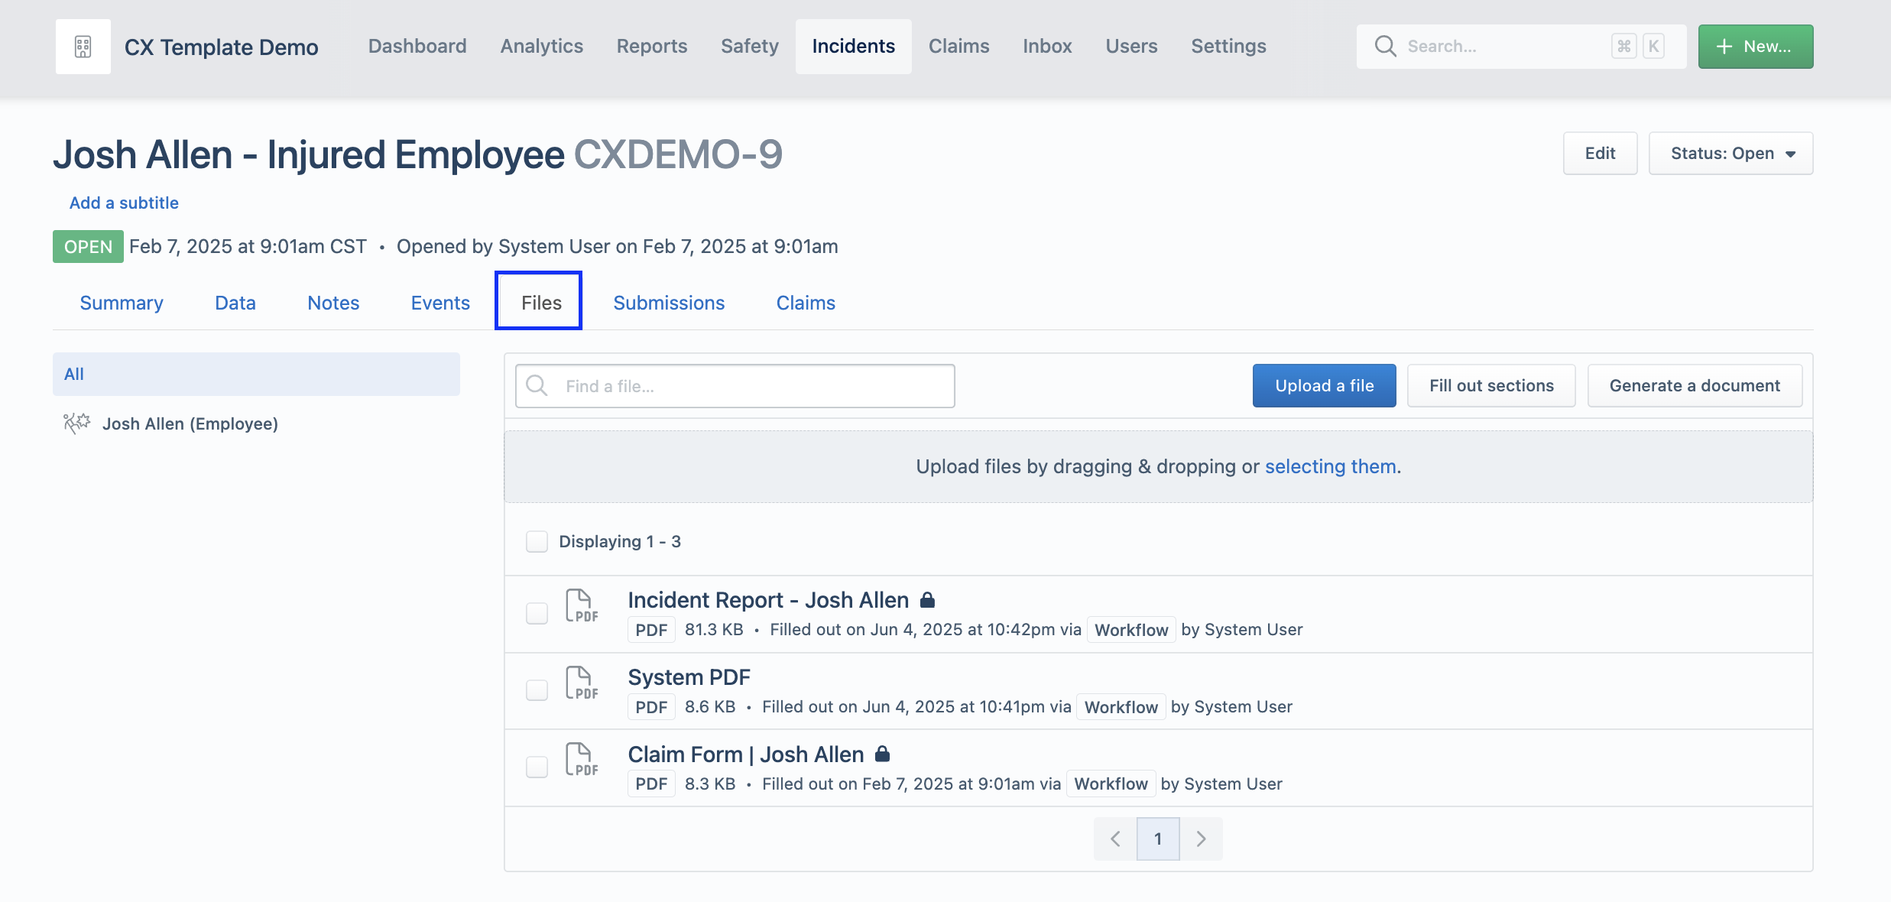
Task: Switch to the Submissions tab
Action: (x=669, y=303)
